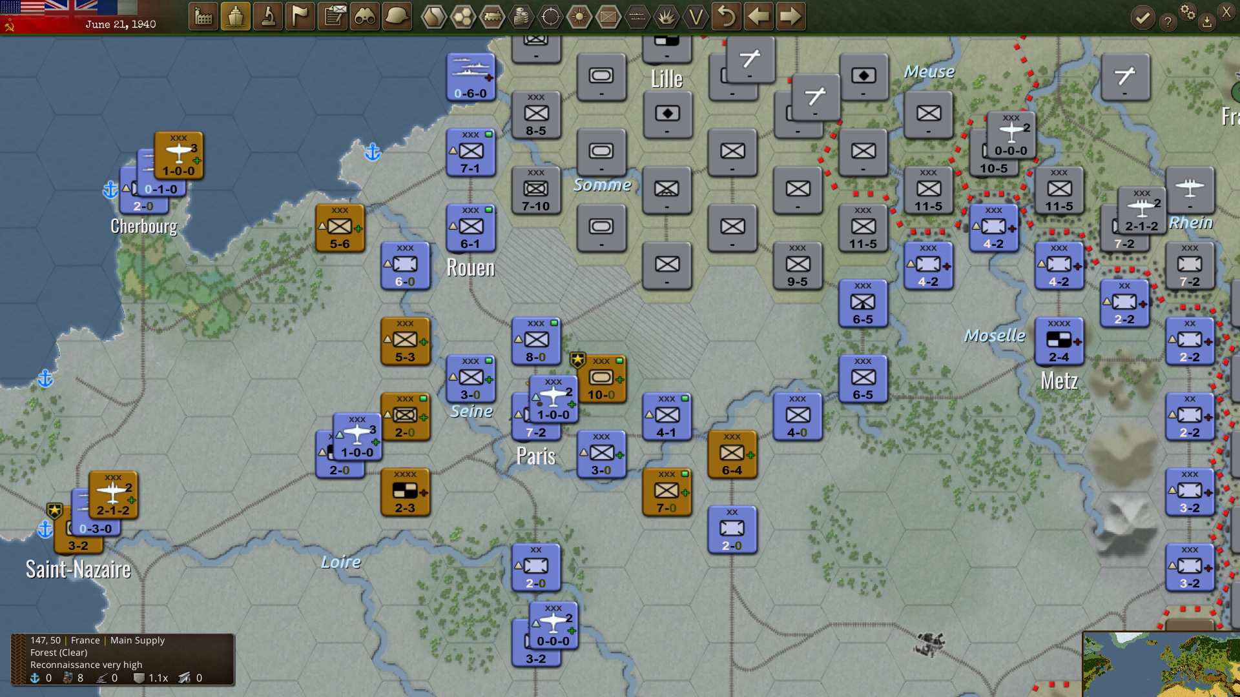
Task: Open the factory production screen
Action: coord(203,16)
